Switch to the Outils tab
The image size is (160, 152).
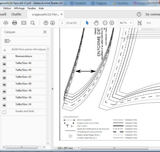coord(16,14)
